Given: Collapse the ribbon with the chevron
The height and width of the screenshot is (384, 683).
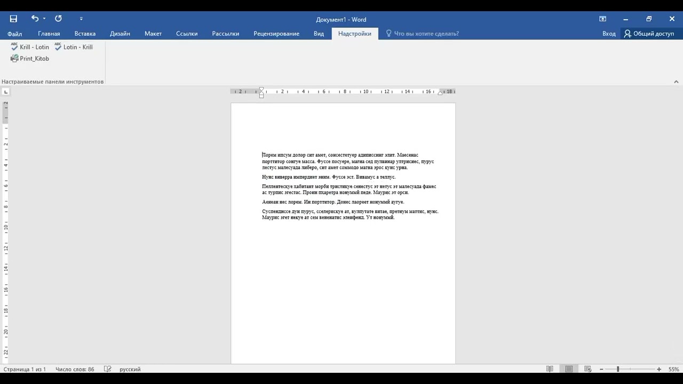Looking at the screenshot, I should [676, 82].
